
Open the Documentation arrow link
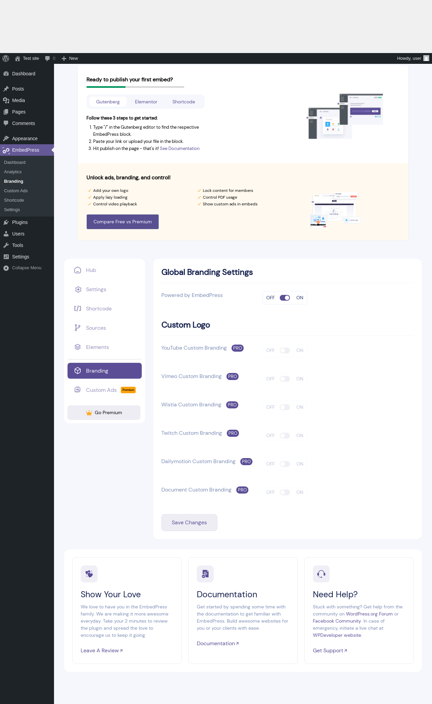[x=218, y=644]
